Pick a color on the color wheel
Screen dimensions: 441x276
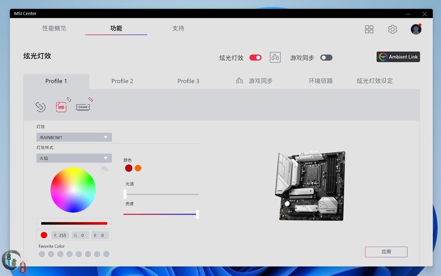73,190
